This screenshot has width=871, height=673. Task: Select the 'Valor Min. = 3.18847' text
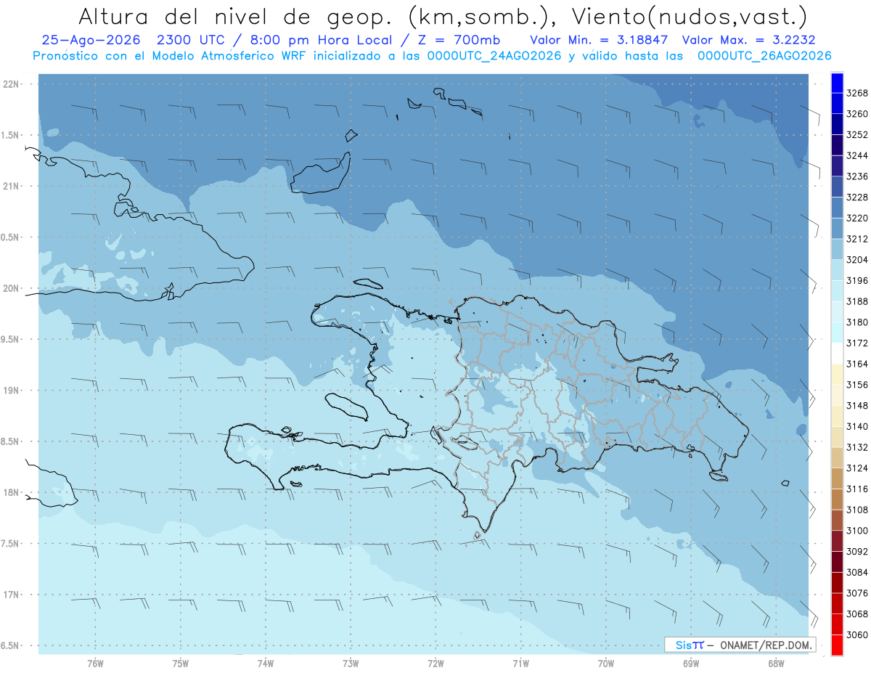pos(599,41)
